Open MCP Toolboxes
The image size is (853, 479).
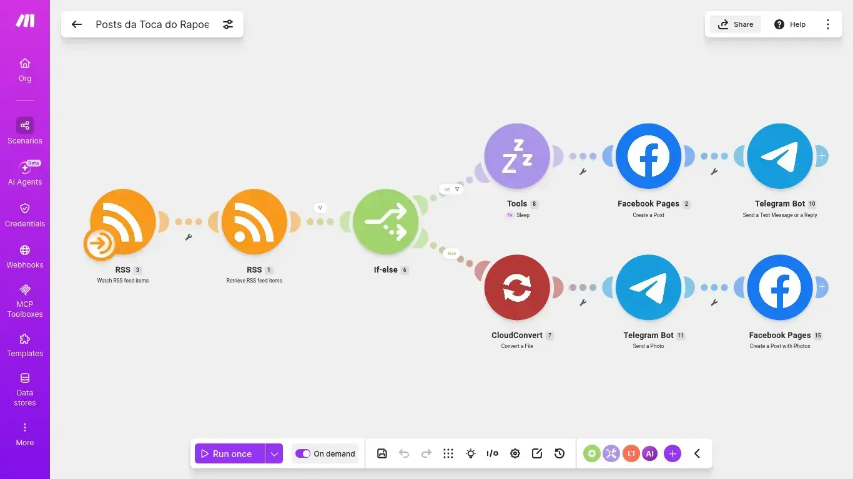click(x=25, y=300)
